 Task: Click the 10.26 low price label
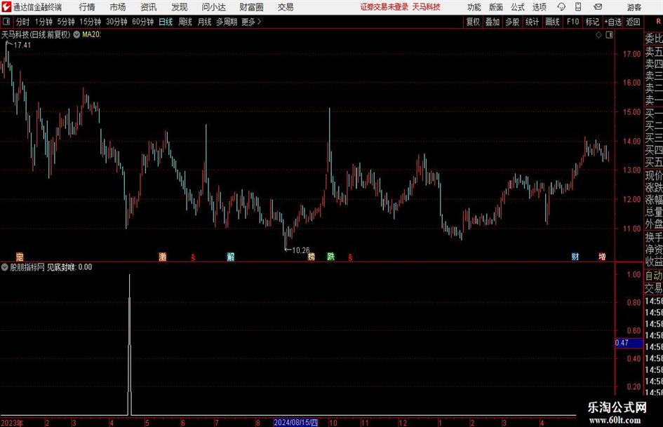(301, 250)
